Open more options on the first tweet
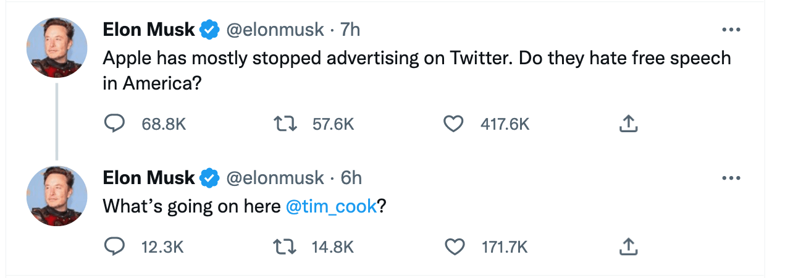 (731, 30)
